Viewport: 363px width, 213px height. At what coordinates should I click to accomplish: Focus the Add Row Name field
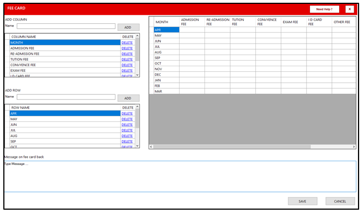[x=66, y=97]
